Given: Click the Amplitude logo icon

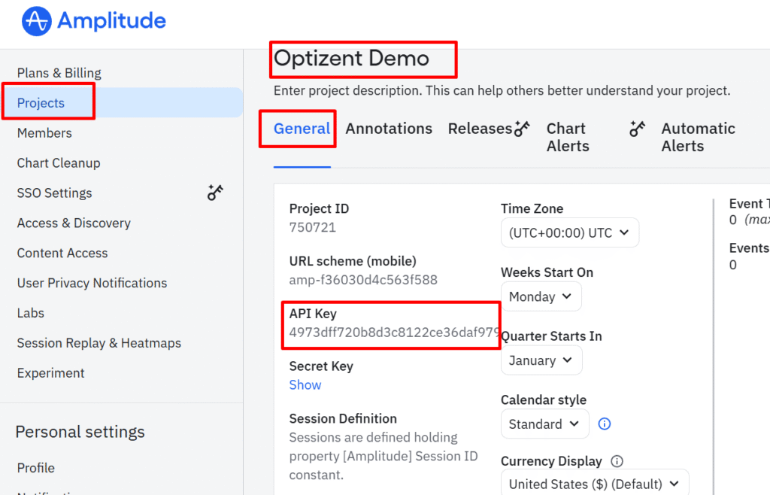Looking at the screenshot, I should click(x=36, y=21).
